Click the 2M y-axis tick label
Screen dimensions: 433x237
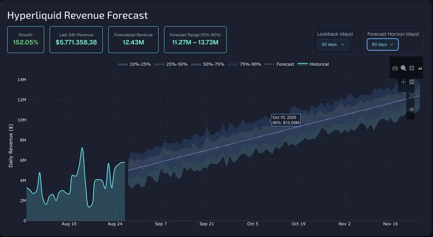click(x=23, y=201)
